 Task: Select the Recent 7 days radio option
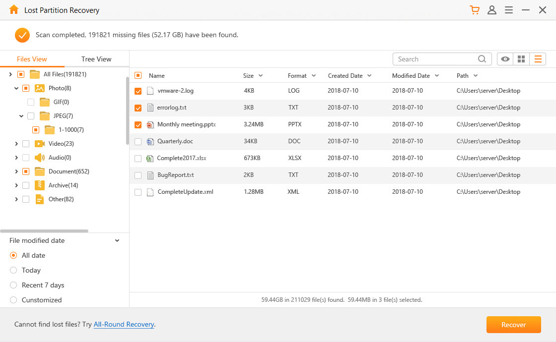13,285
